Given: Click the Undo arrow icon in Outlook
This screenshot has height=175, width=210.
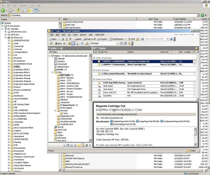Looking at the screenshot, I should point(82,43).
